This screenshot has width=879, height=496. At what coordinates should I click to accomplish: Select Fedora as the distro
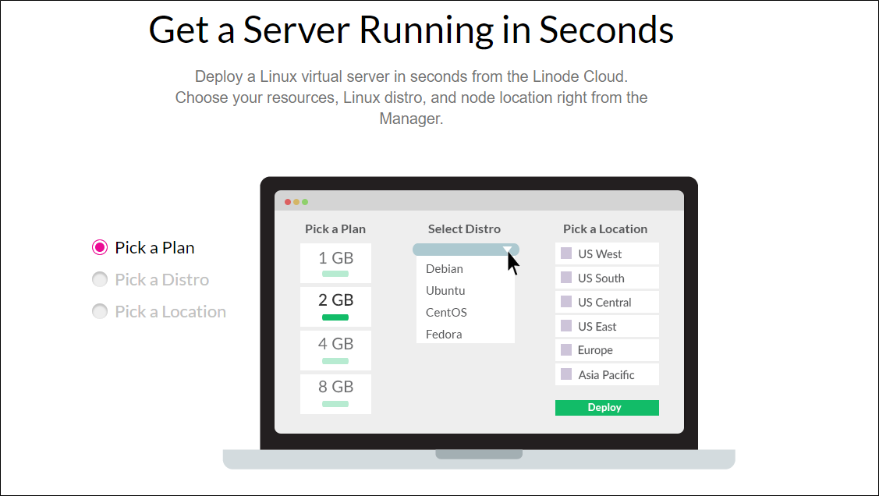pos(444,334)
